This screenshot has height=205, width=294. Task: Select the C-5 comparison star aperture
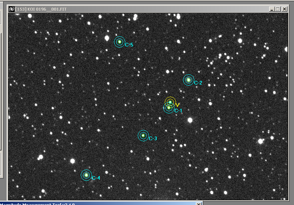point(120,42)
